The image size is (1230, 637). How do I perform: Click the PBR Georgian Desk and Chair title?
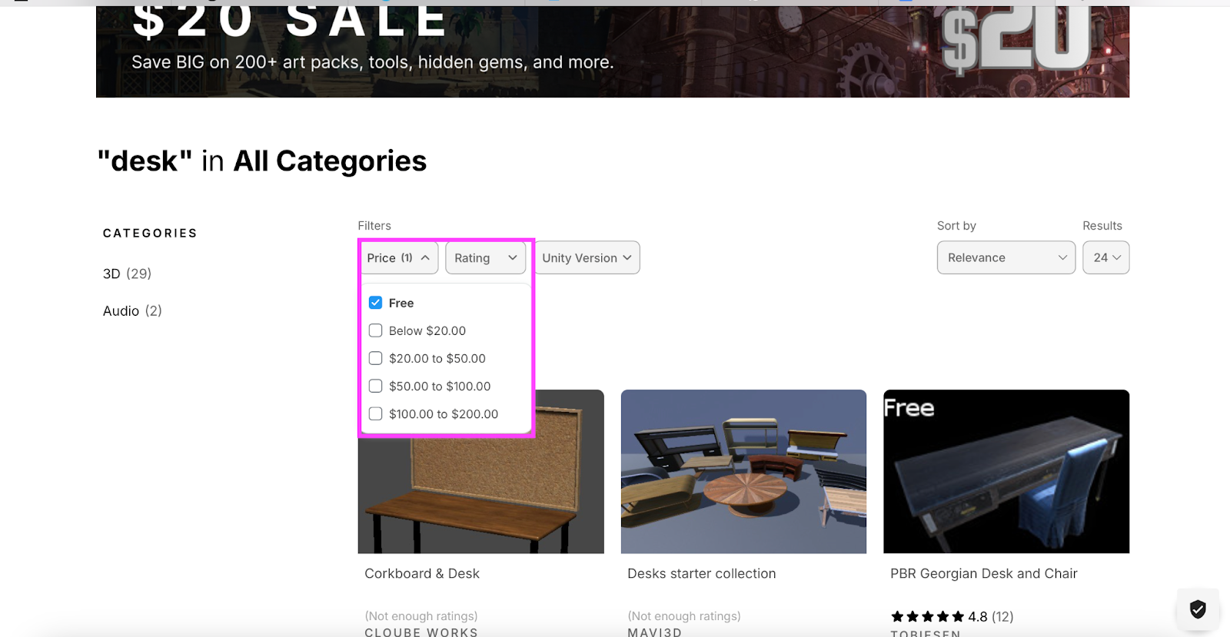tap(984, 573)
